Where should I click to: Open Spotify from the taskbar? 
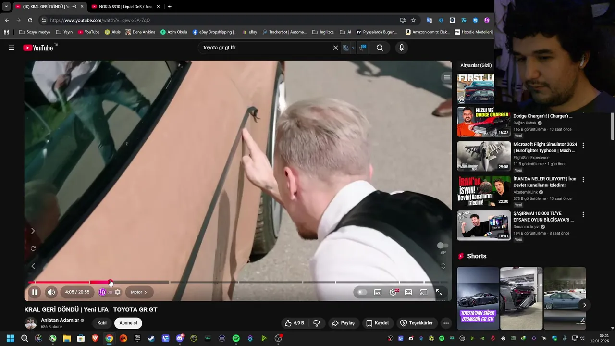[236, 338]
